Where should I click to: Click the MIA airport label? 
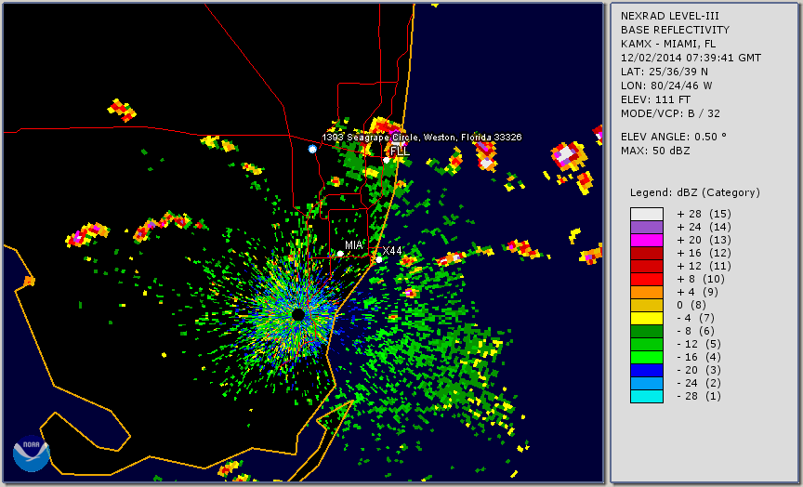[x=354, y=245]
